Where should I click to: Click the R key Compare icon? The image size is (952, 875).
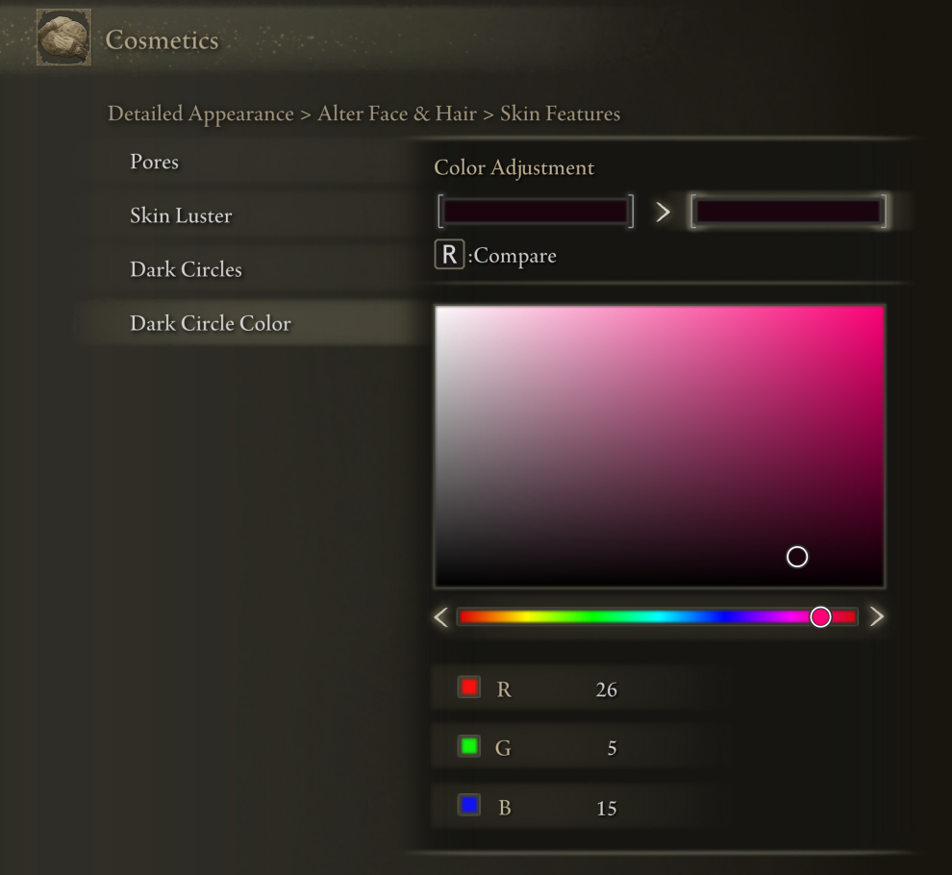449,255
